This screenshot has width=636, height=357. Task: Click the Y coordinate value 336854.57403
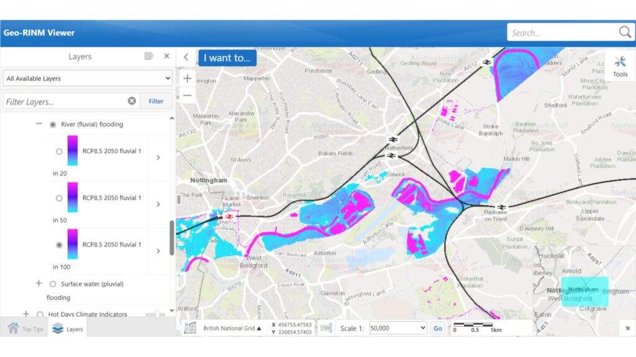coord(294,332)
